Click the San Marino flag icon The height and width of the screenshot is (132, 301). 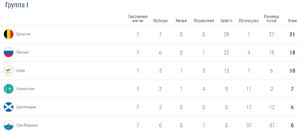[x=9, y=125]
